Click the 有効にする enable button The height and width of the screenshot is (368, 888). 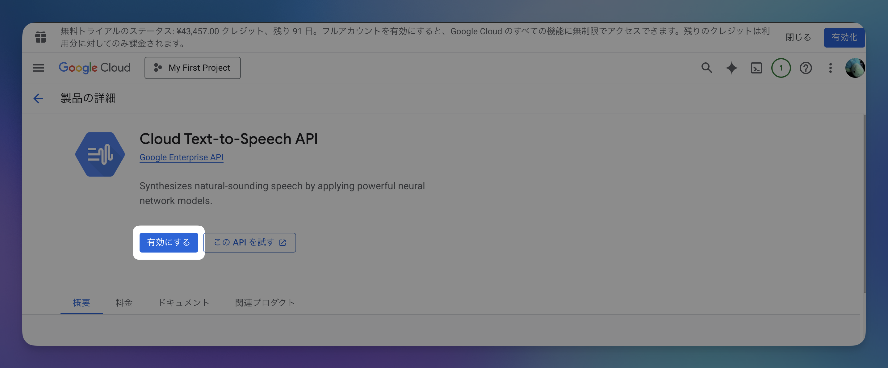(x=169, y=243)
